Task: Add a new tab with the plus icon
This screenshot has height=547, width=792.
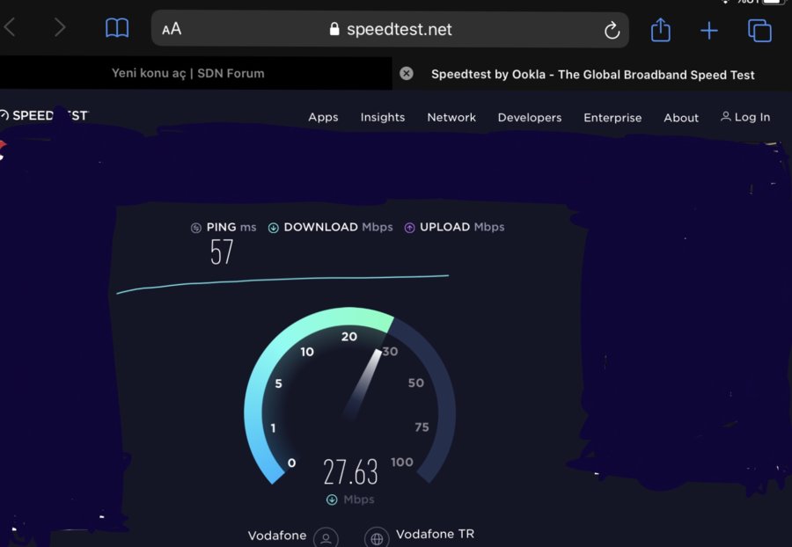Action: 709,31
